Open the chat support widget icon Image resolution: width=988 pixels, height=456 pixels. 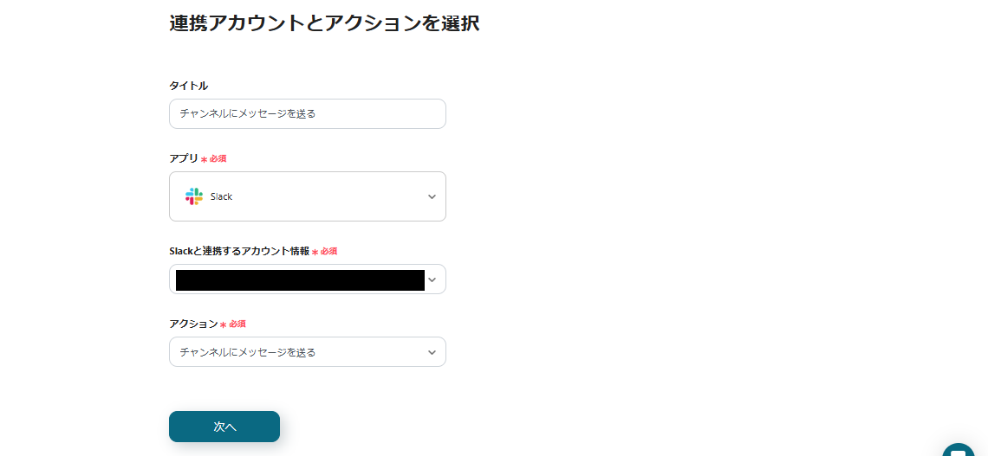pyautogui.click(x=958, y=450)
